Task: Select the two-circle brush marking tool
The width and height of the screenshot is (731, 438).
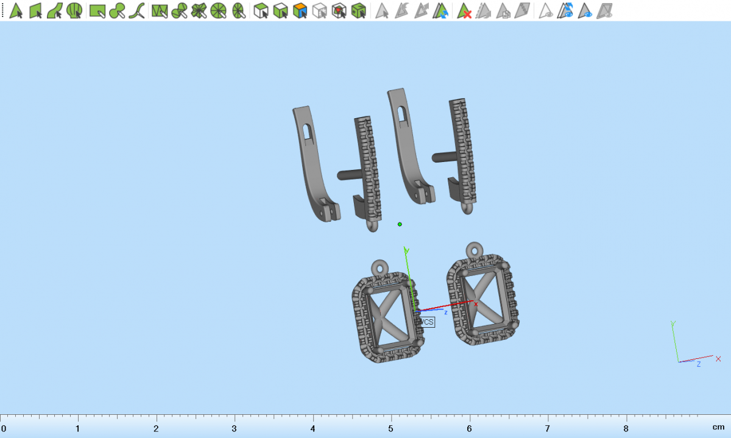Action: click(x=118, y=10)
